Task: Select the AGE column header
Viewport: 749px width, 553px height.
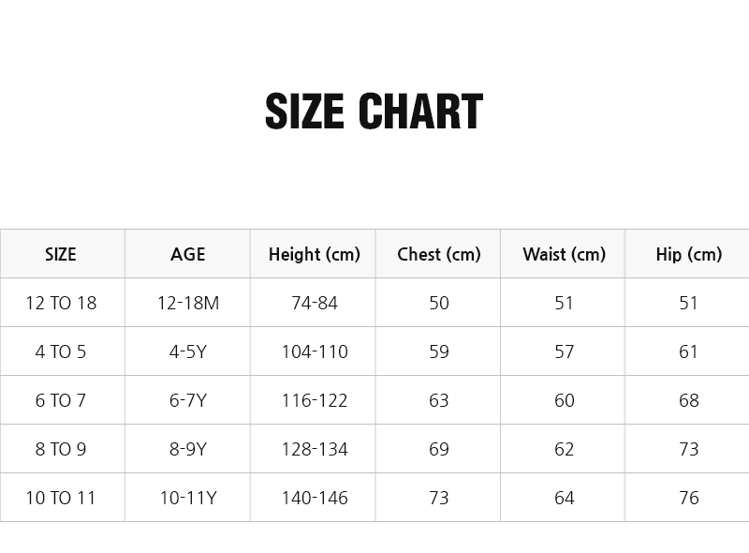Action: (x=188, y=254)
